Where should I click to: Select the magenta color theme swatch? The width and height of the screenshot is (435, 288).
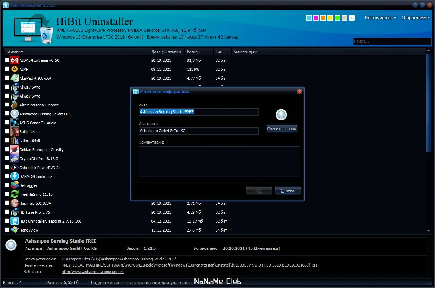tap(316, 18)
